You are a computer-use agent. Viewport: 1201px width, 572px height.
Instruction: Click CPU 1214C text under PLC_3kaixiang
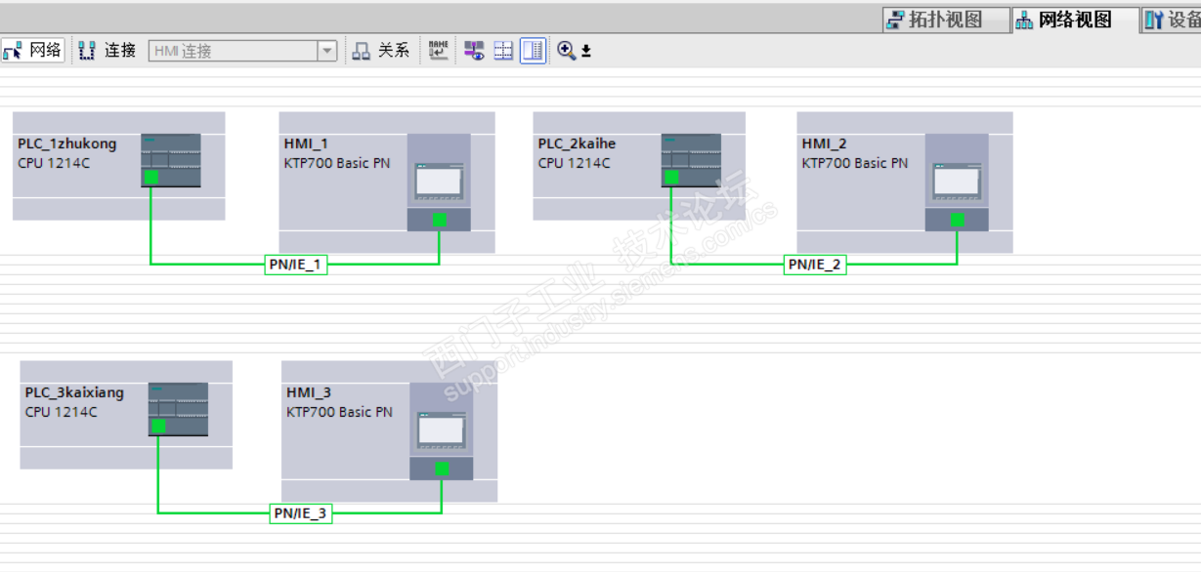pos(62,412)
